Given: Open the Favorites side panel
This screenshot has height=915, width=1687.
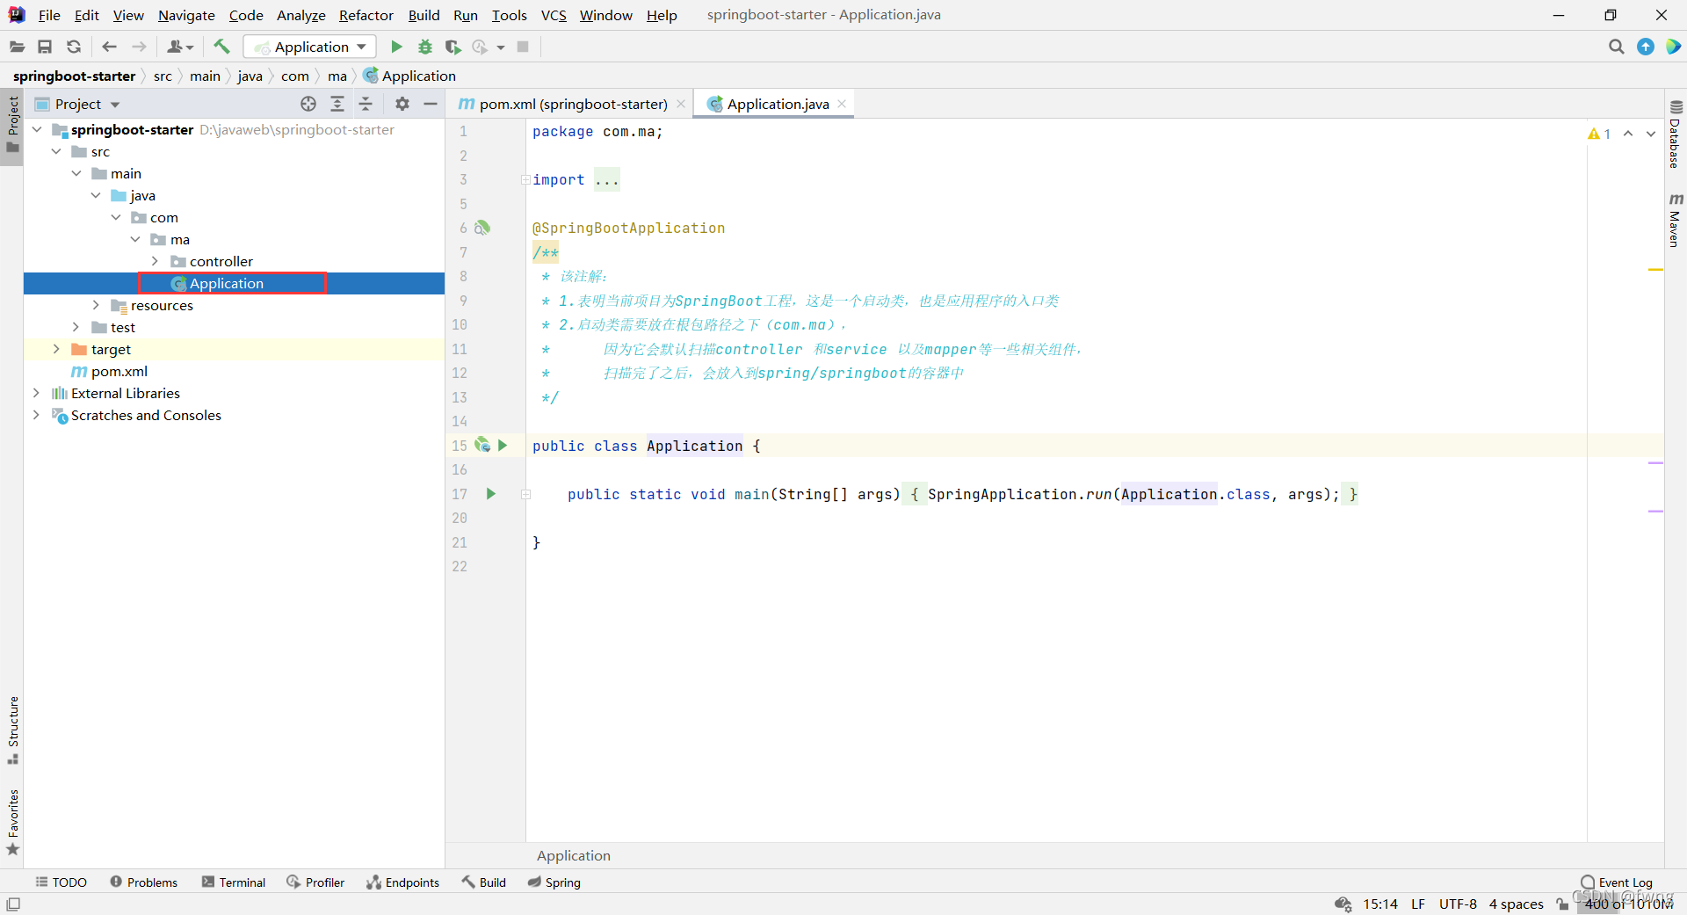Looking at the screenshot, I should click(13, 822).
